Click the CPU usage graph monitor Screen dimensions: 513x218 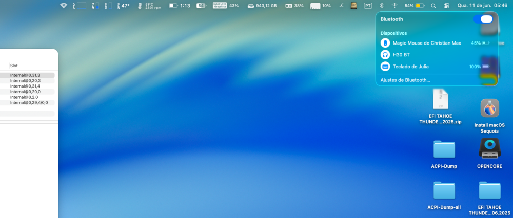[x=80, y=6]
